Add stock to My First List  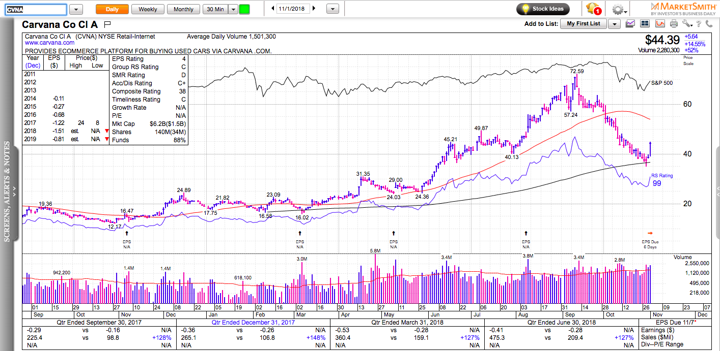pyautogui.click(x=584, y=24)
